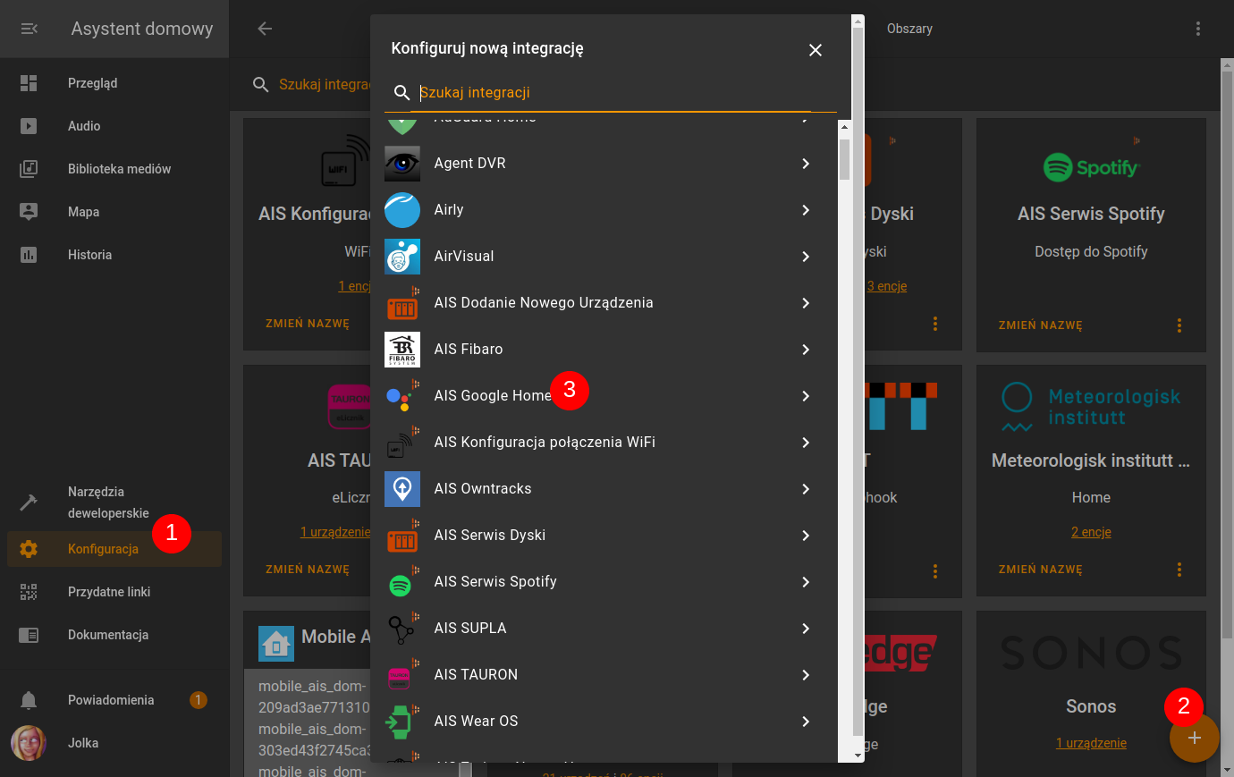Select the Mapa icon in sidebar
The height and width of the screenshot is (777, 1234).
tap(29, 212)
